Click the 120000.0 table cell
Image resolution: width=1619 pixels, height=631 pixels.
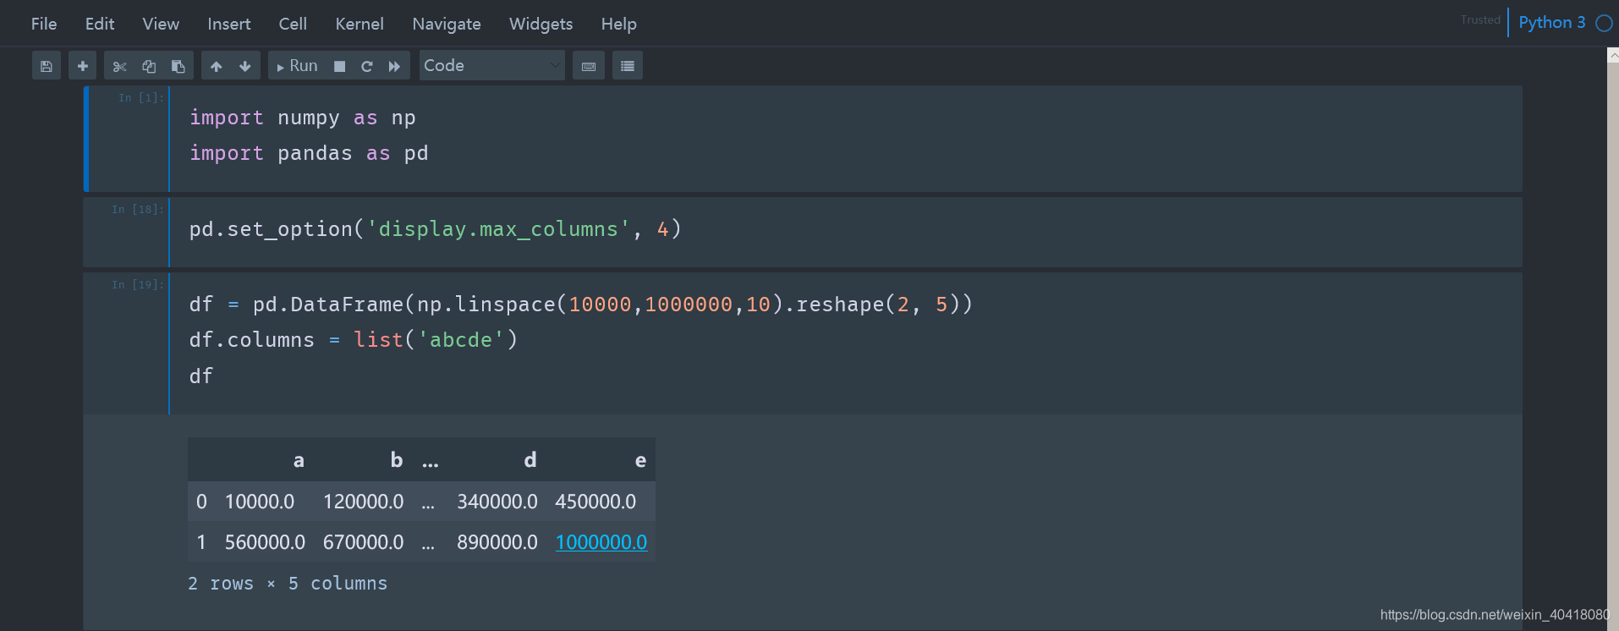tap(364, 502)
